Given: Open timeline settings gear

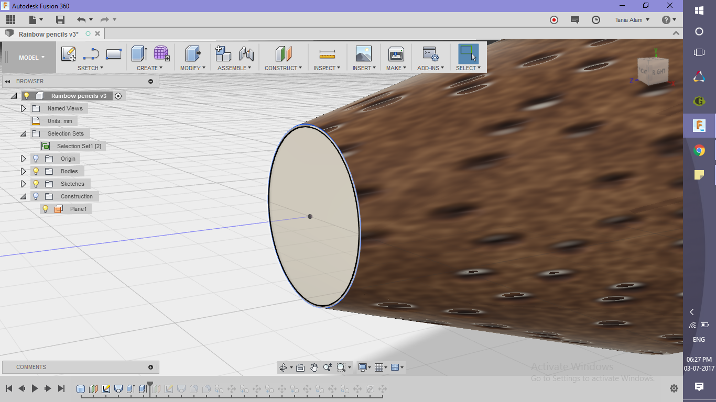Looking at the screenshot, I should coord(674,388).
